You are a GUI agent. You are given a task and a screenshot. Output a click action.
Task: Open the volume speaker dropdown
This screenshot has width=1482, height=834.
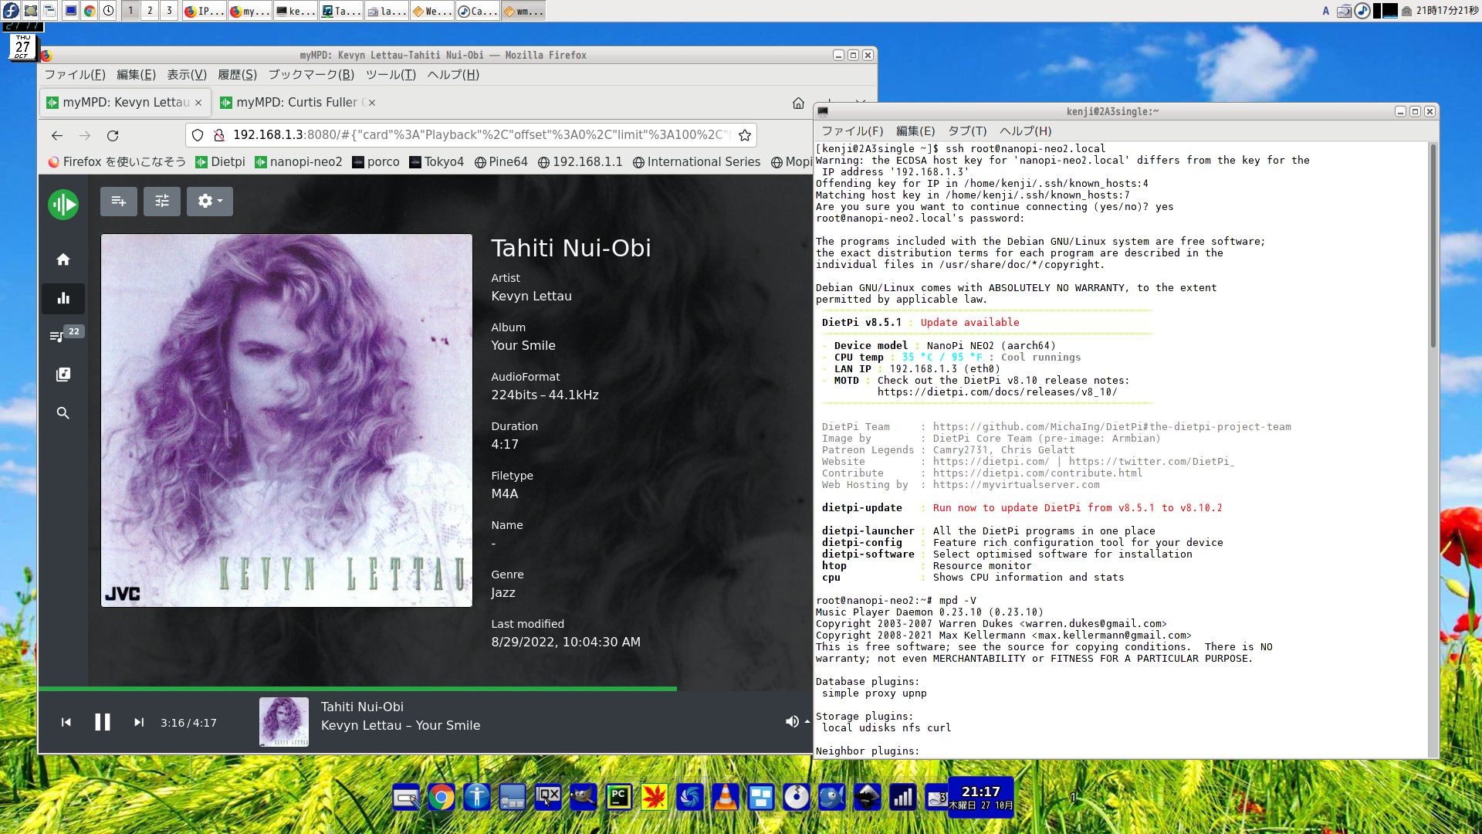click(x=797, y=722)
